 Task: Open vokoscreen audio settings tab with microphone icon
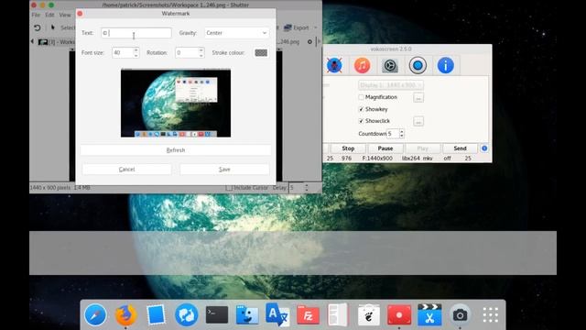point(334,65)
